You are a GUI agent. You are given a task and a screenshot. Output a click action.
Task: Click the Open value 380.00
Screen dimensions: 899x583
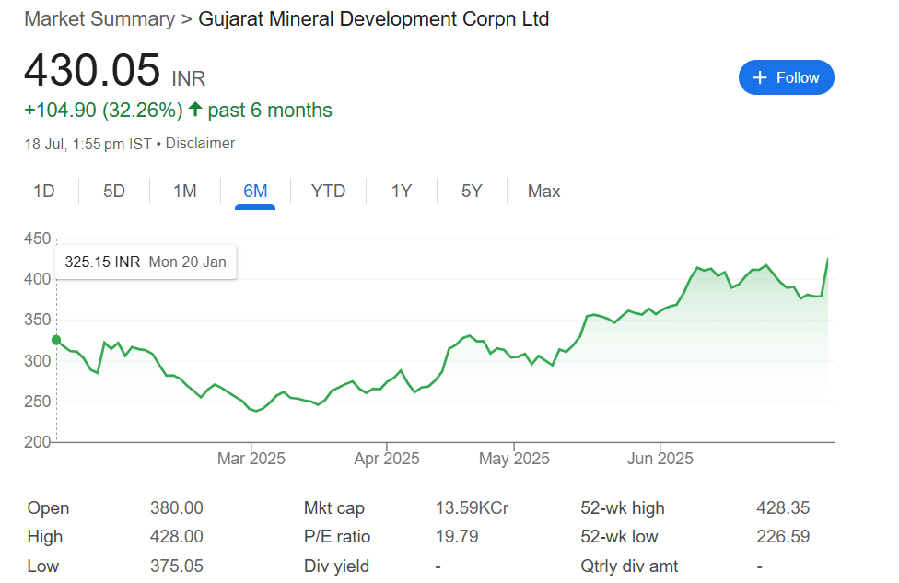click(177, 507)
